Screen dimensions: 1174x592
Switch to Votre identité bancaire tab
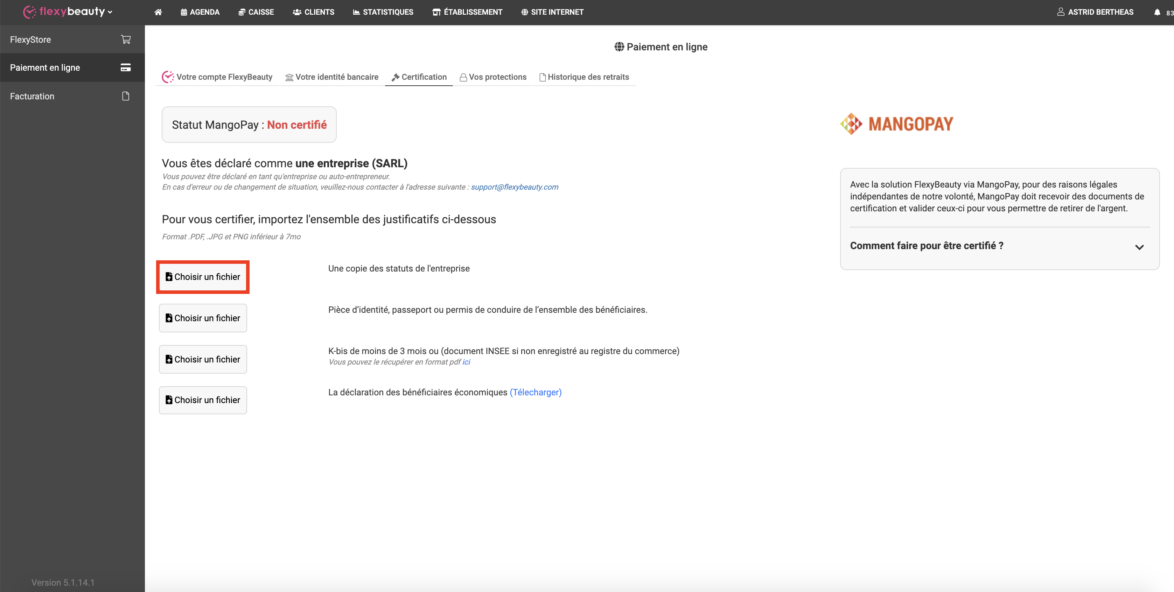332,77
